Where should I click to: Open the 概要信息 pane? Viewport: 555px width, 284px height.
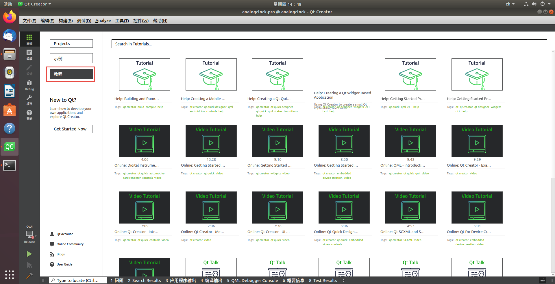coord(293,281)
